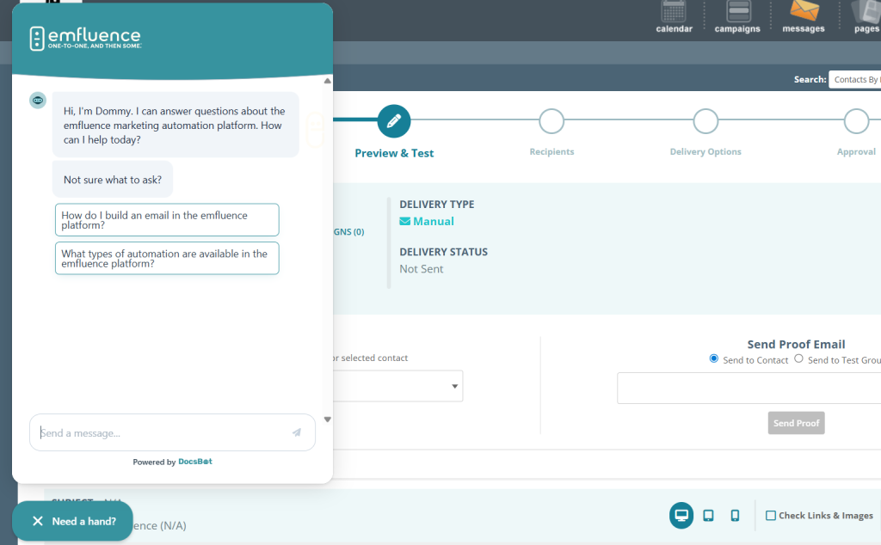
Task: Go to the Recipients step
Action: 551,121
